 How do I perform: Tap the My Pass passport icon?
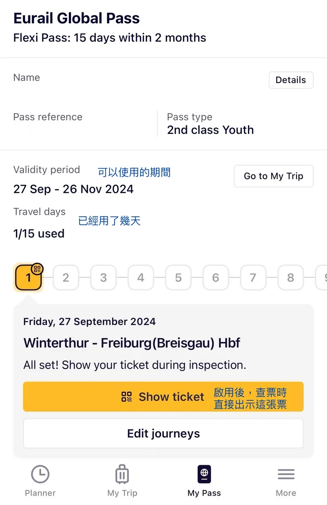(x=204, y=474)
